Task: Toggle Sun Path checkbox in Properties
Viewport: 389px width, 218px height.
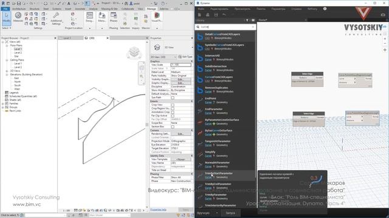Action: (x=173, y=97)
